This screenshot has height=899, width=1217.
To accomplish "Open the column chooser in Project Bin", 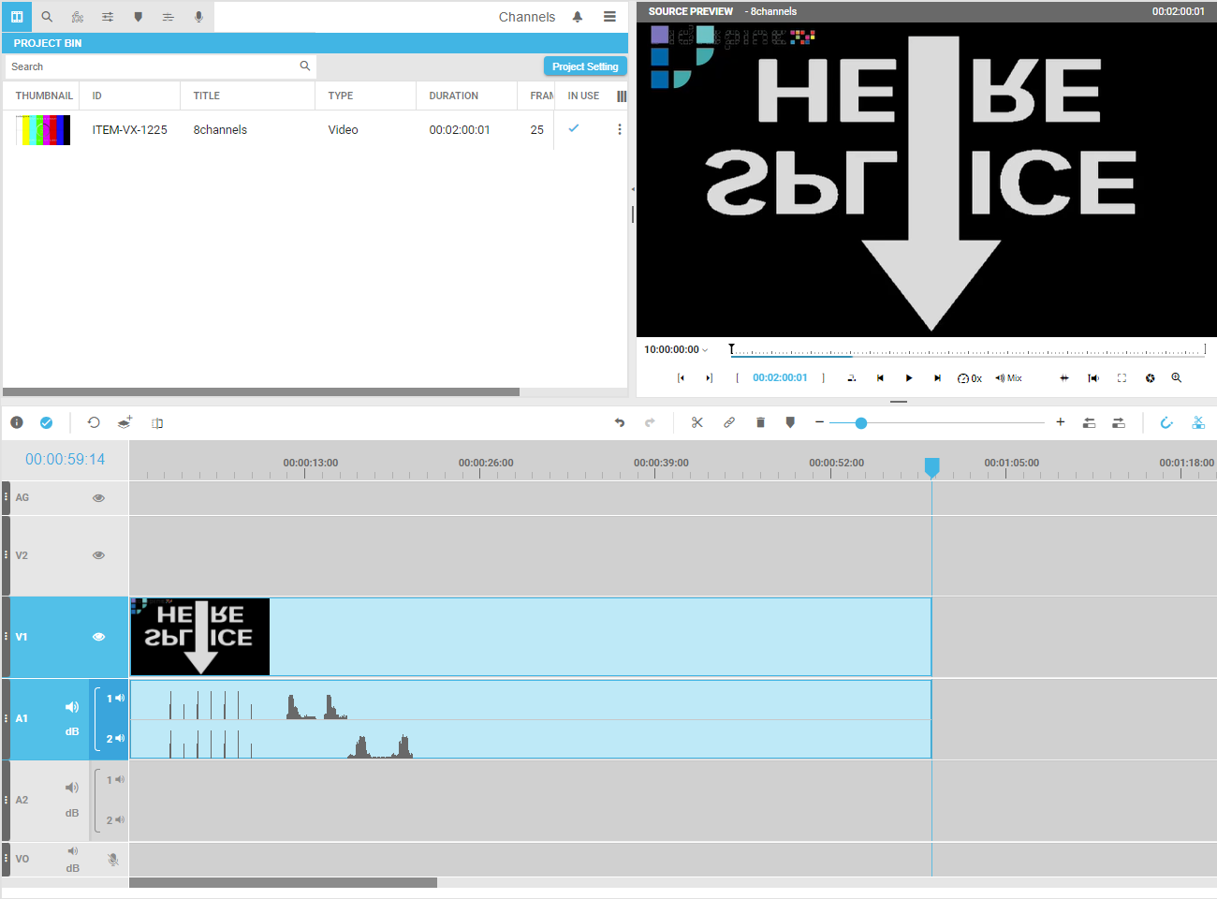I will (x=622, y=96).
